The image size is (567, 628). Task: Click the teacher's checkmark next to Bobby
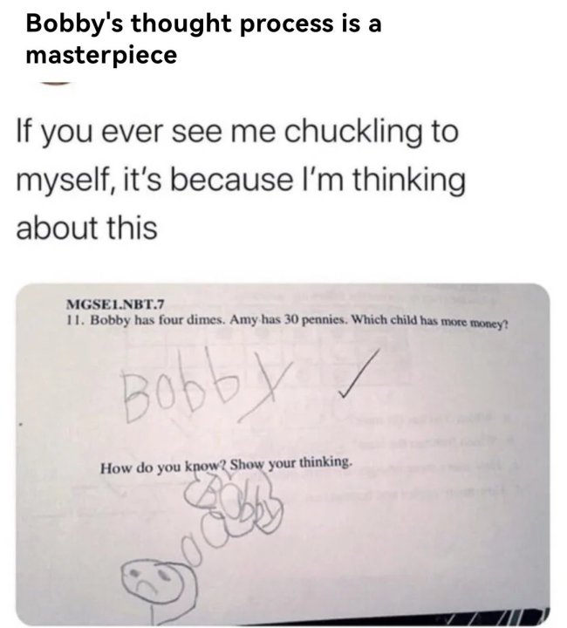click(358, 373)
